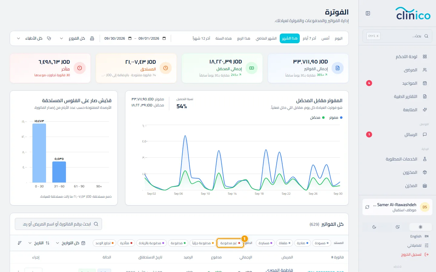Select the هذه السنة range tab

tap(223, 38)
